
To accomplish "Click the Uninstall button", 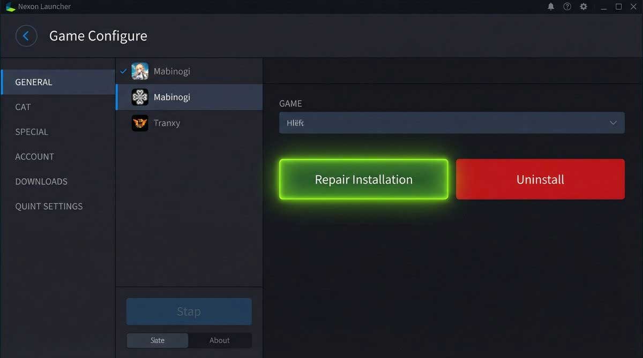I will point(540,179).
